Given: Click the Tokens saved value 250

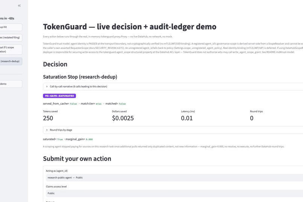Looking at the screenshot, I should coord(48,118).
